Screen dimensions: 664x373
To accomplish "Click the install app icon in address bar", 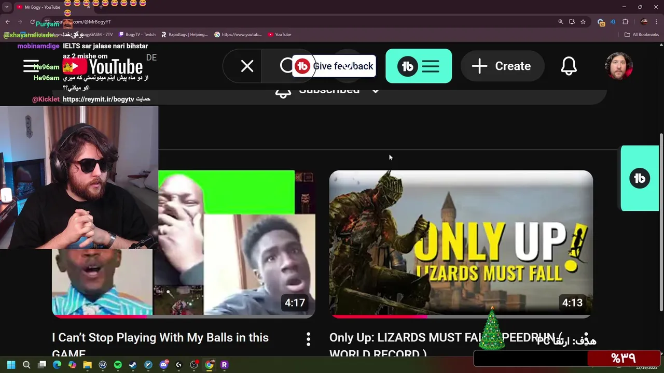I will [572, 22].
